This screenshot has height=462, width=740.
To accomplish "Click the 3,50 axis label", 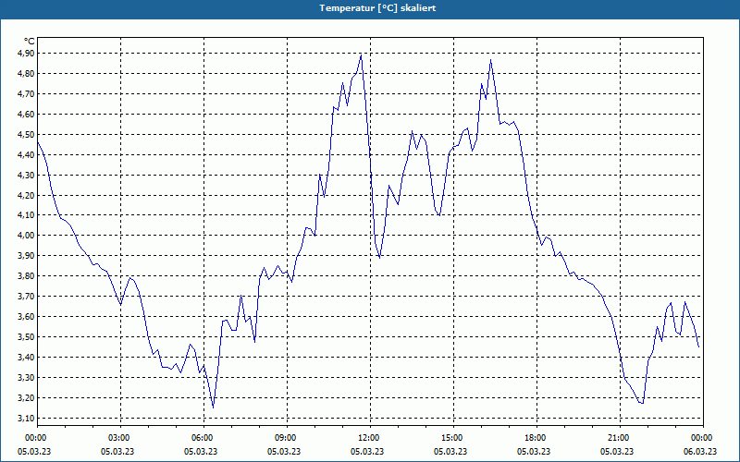I will pyautogui.click(x=27, y=336).
